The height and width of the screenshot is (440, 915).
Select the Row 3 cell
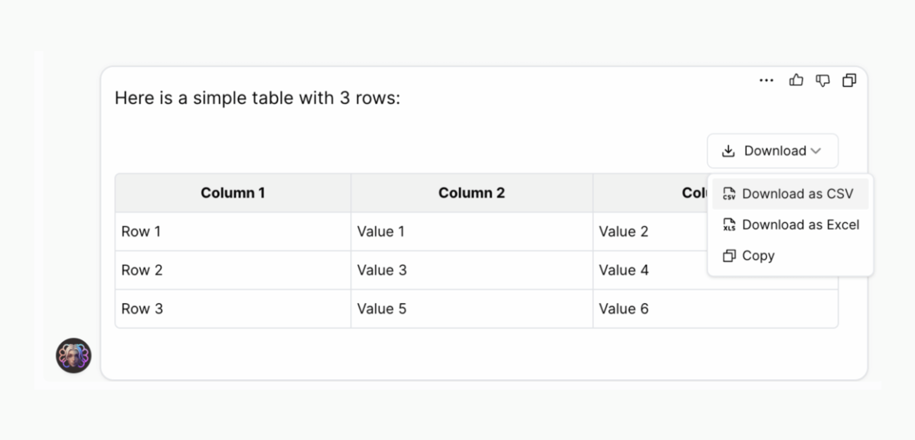[233, 308]
